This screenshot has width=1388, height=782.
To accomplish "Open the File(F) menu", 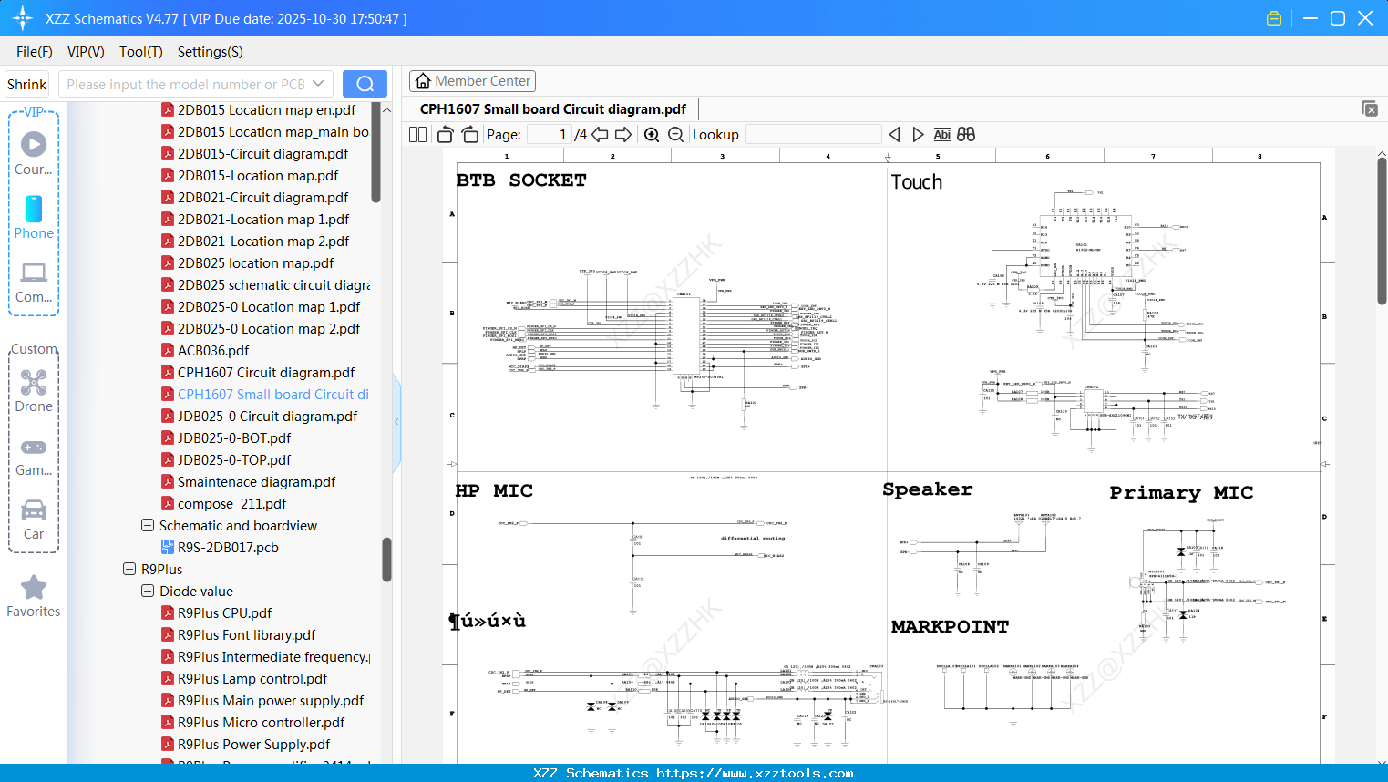I will pos(35,52).
